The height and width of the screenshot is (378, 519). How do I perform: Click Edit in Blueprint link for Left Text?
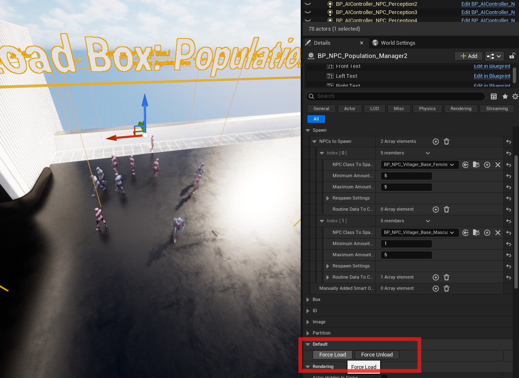pyautogui.click(x=492, y=76)
